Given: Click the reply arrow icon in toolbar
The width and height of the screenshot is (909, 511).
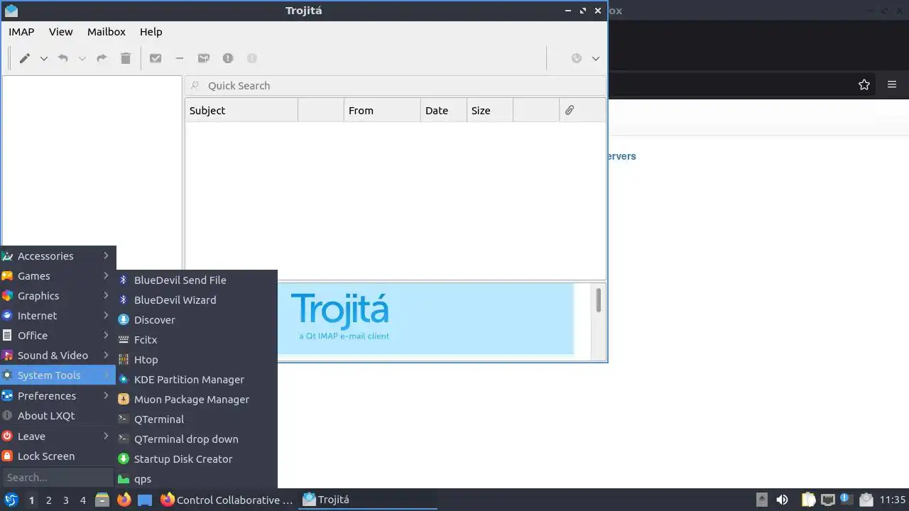Looking at the screenshot, I should (62, 58).
